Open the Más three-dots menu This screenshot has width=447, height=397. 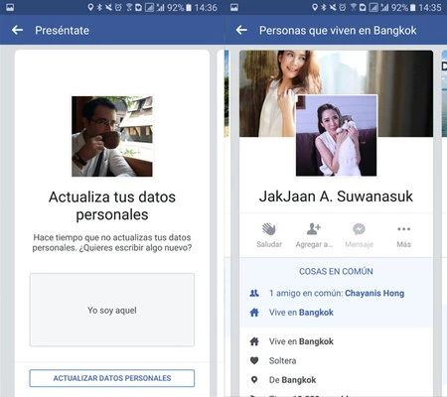[403, 229]
